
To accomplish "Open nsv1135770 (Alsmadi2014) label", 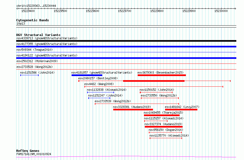I will tap(169, 135).
